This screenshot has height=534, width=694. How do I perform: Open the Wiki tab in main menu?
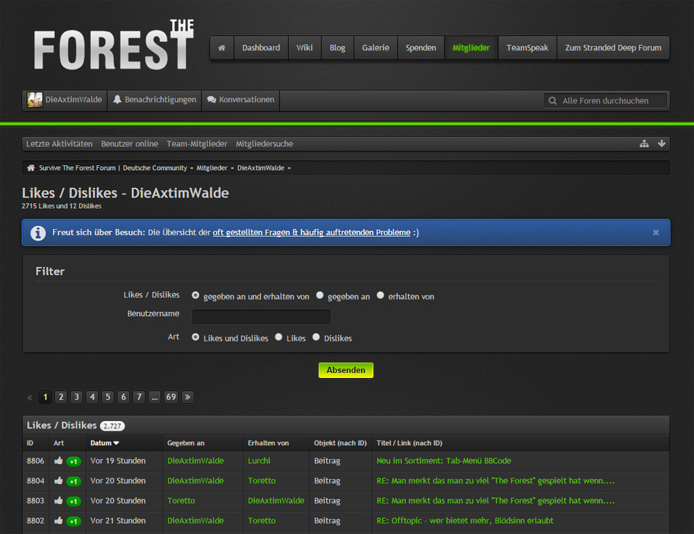click(305, 48)
